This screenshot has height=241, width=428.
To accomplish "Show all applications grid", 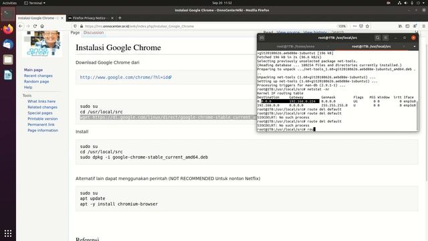I will click(x=7, y=233).
